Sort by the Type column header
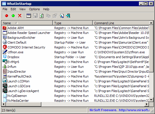The height and width of the screenshot is (114, 155). (73, 23)
